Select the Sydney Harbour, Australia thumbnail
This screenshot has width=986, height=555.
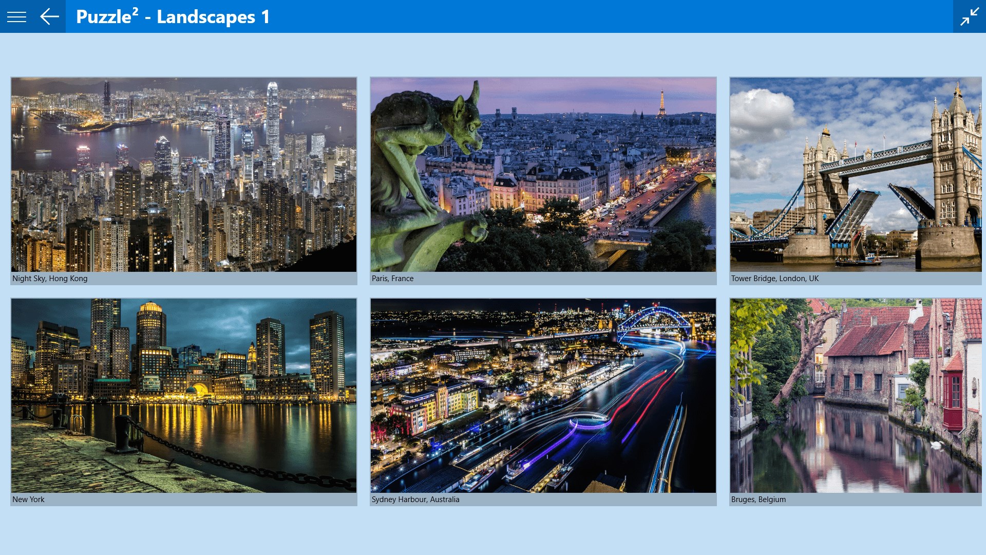pos(543,396)
